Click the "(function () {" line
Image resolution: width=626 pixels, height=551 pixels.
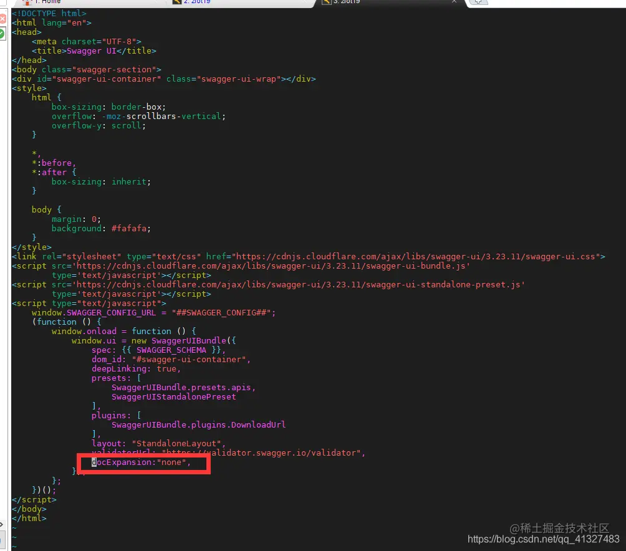point(67,322)
